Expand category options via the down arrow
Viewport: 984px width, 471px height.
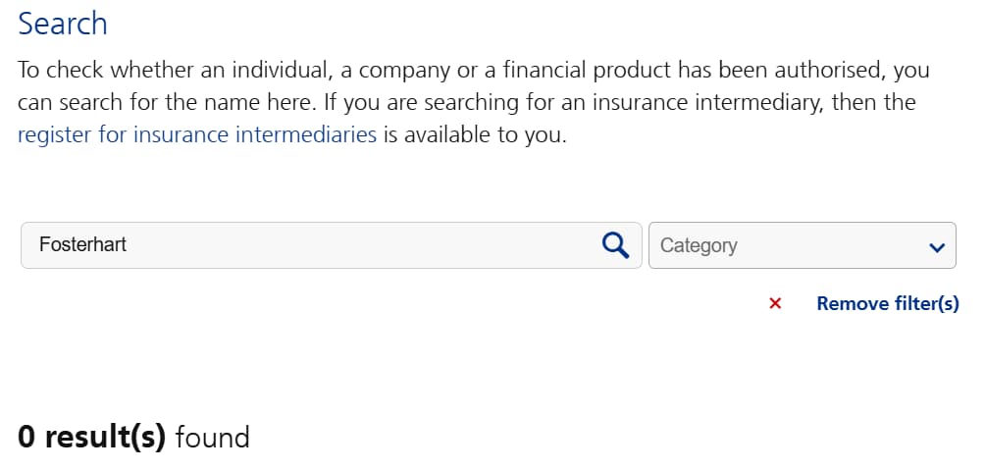(937, 247)
